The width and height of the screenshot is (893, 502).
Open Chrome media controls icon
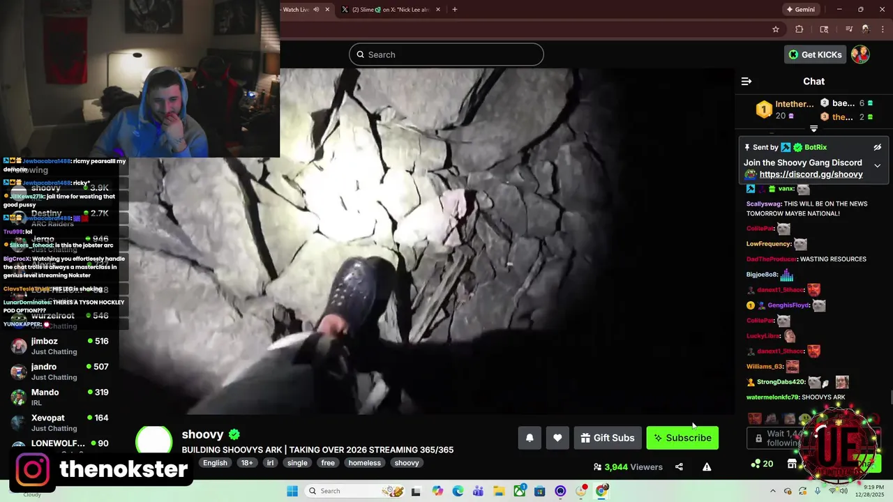849,29
